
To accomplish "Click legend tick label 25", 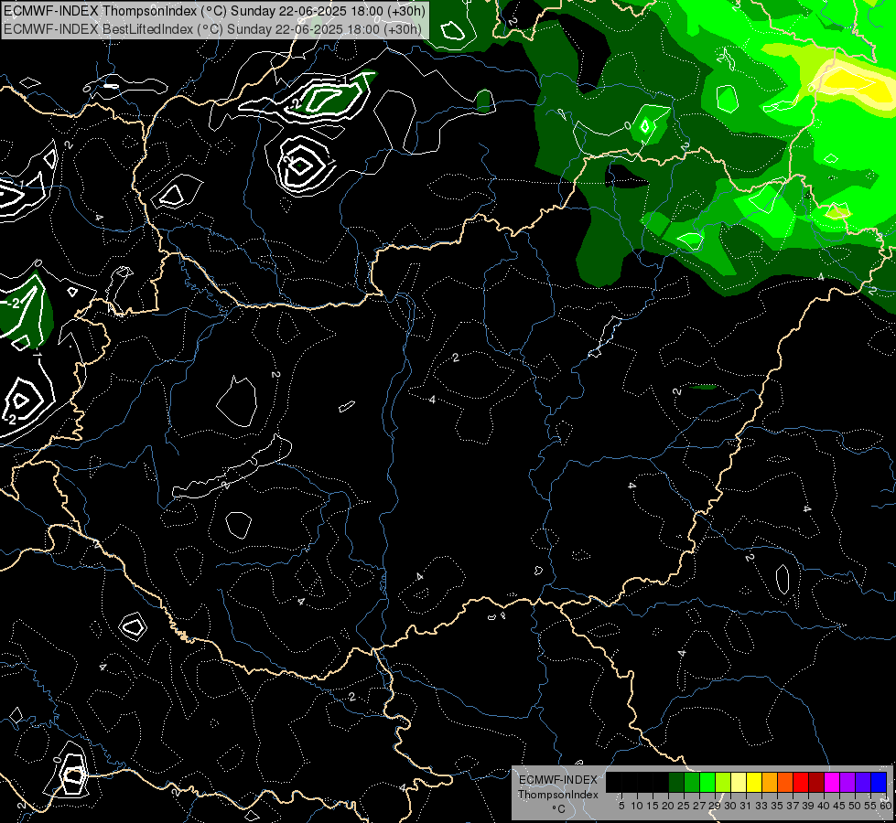I will (684, 806).
